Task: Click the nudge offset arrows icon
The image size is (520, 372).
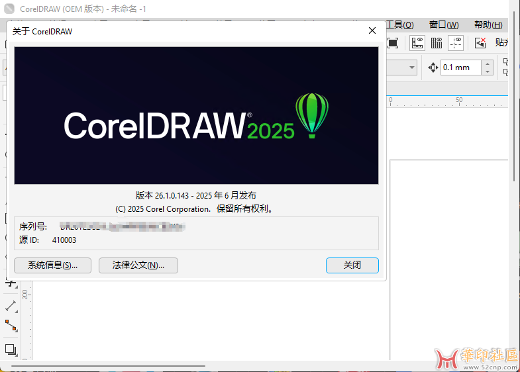Action: 433,68
